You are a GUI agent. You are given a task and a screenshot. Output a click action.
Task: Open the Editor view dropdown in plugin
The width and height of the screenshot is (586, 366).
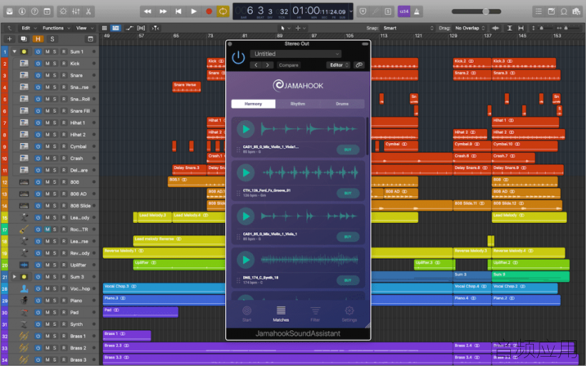(338, 65)
